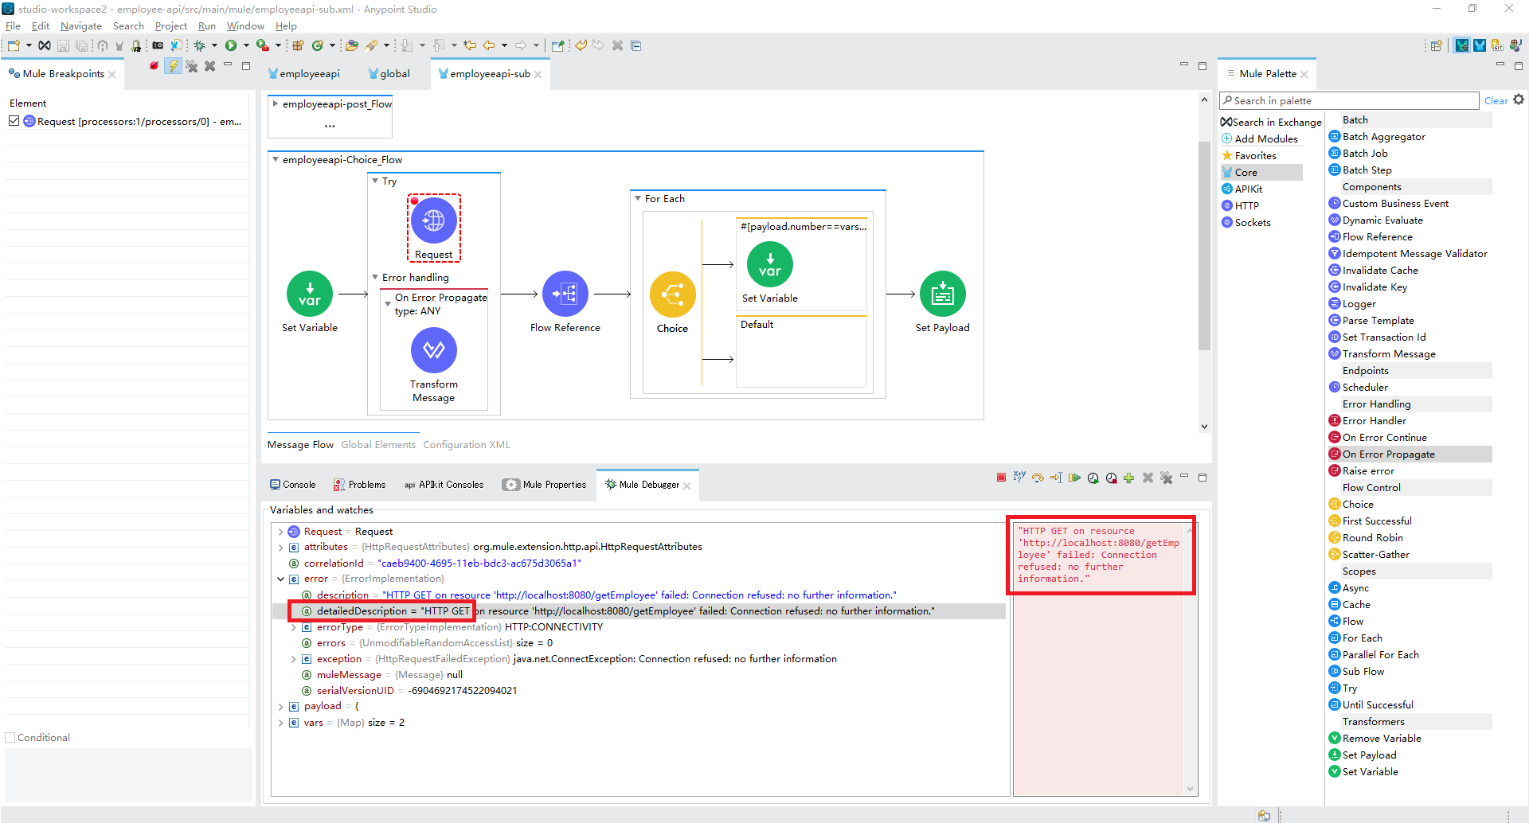
Task: Click the detail pane's scroll-down arrow
Action: tap(1191, 789)
